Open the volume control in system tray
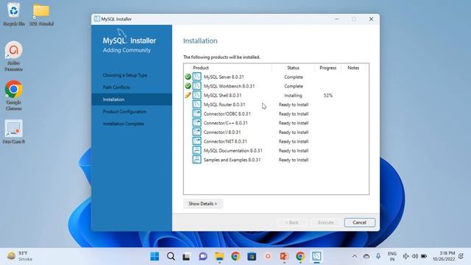Viewport: 471px width, 265px height. point(415,256)
